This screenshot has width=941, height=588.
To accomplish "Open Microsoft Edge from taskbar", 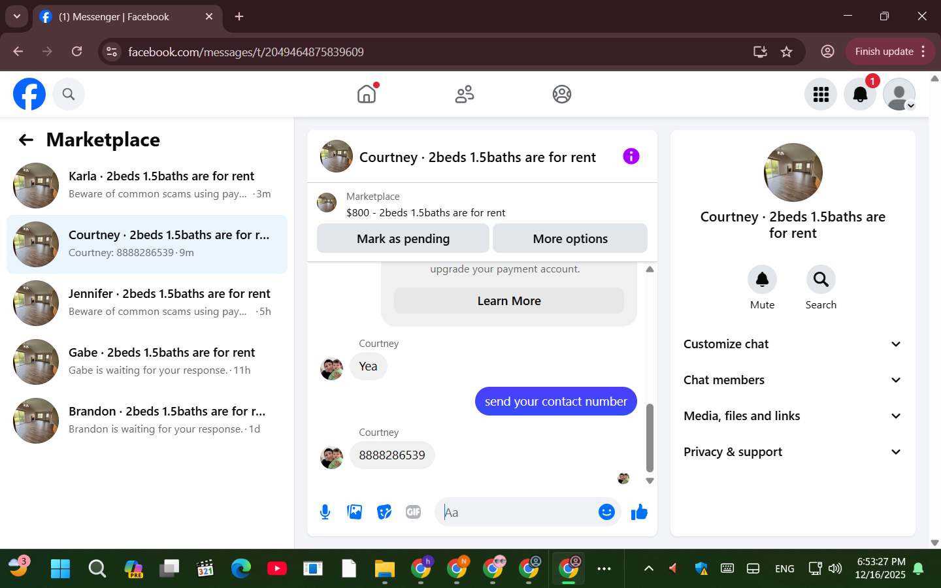I will coord(241,568).
